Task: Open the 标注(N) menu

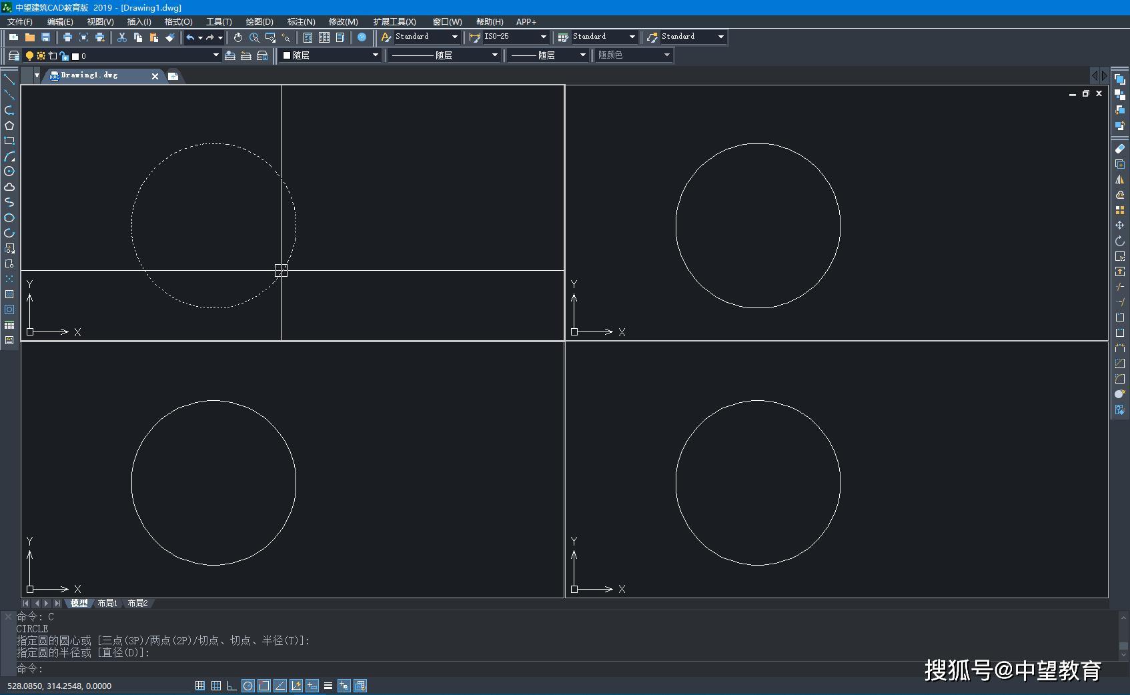Action: (x=301, y=22)
